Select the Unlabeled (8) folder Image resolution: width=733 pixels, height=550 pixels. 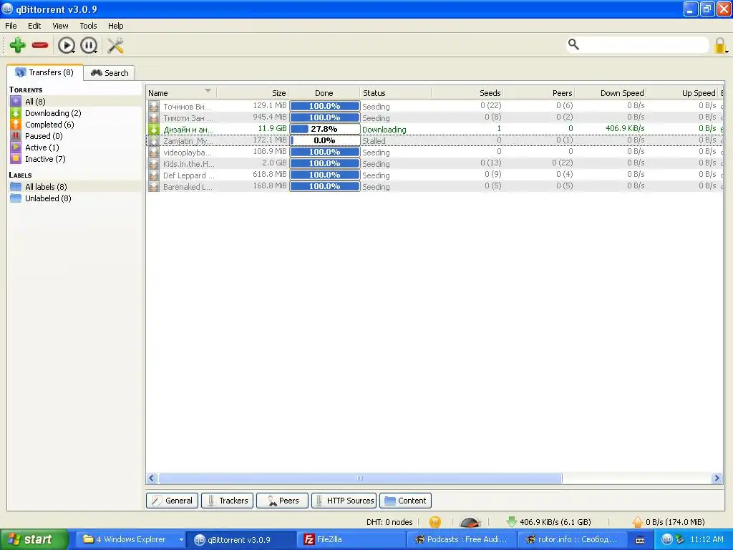coord(48,198)
